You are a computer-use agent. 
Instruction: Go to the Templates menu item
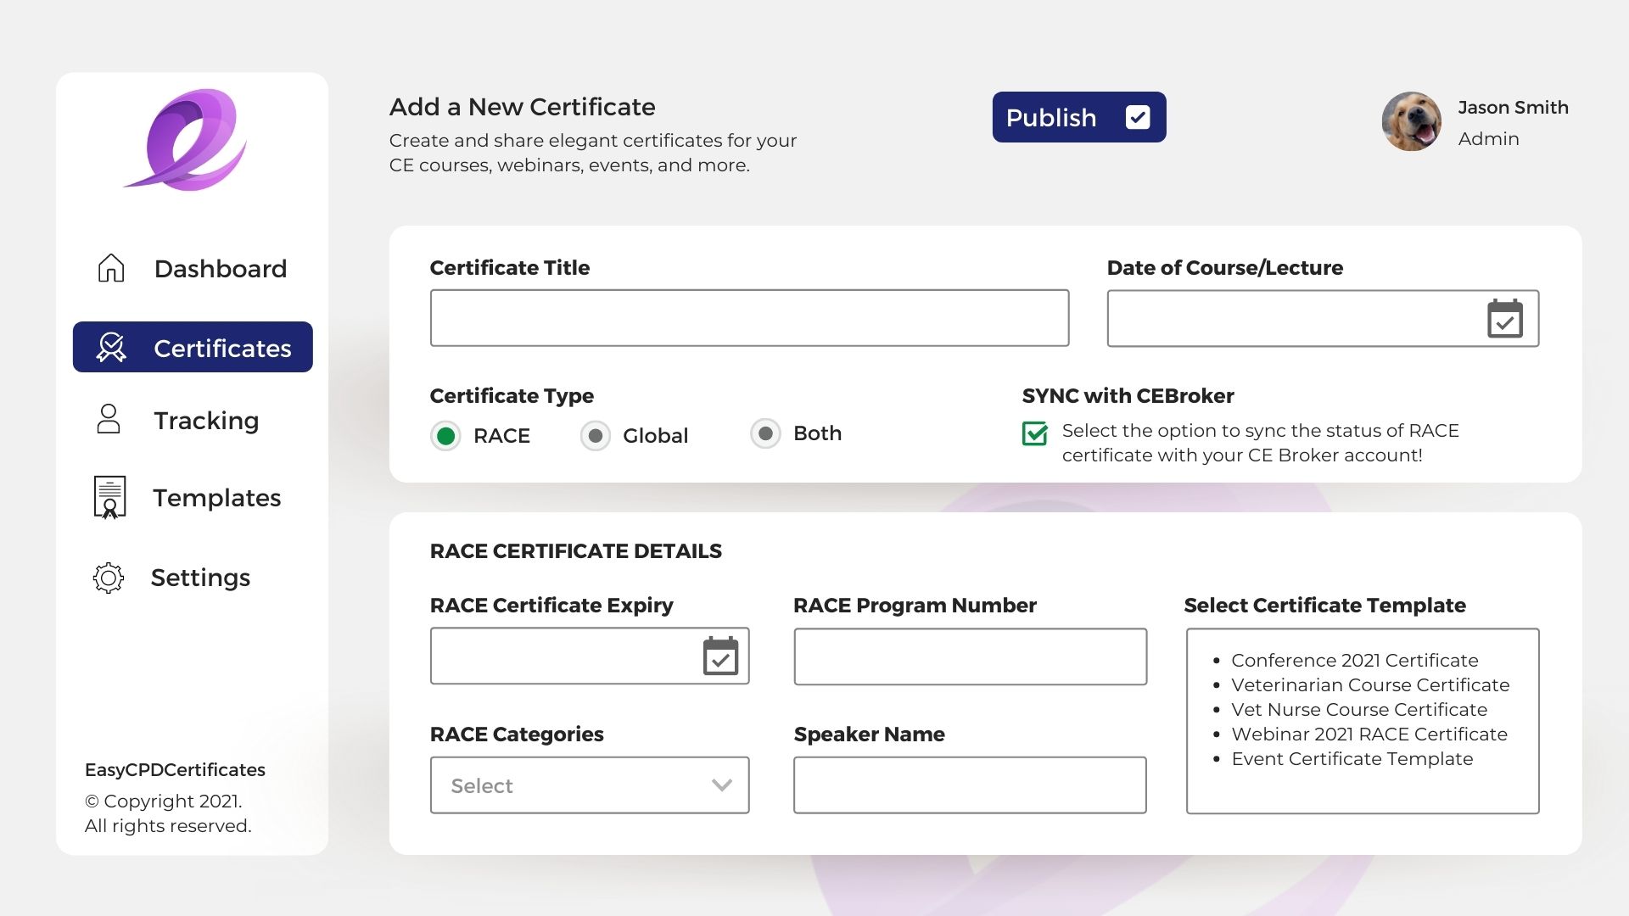(x=216, y=498)
